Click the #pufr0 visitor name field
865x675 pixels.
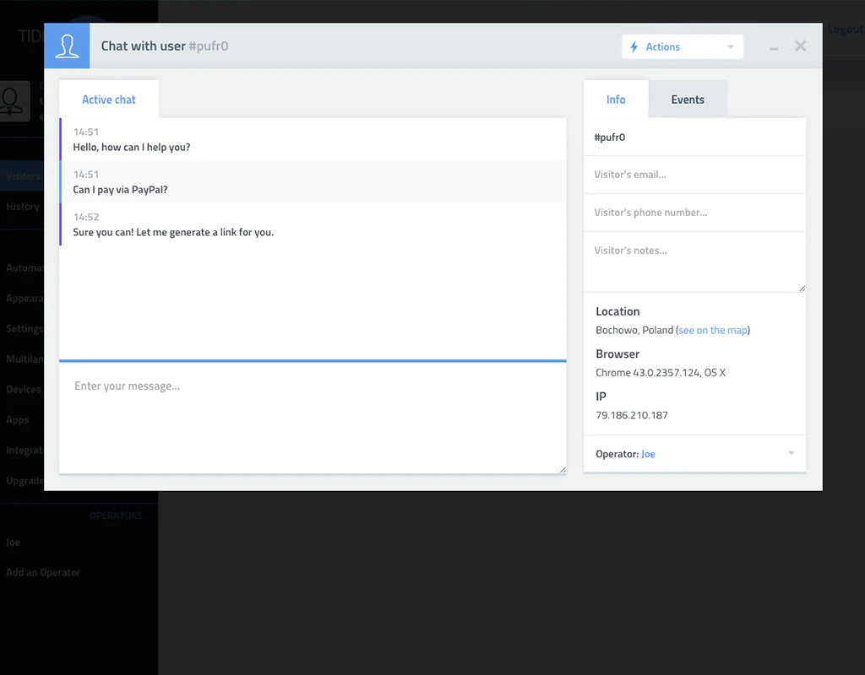[x=694, y=137]
